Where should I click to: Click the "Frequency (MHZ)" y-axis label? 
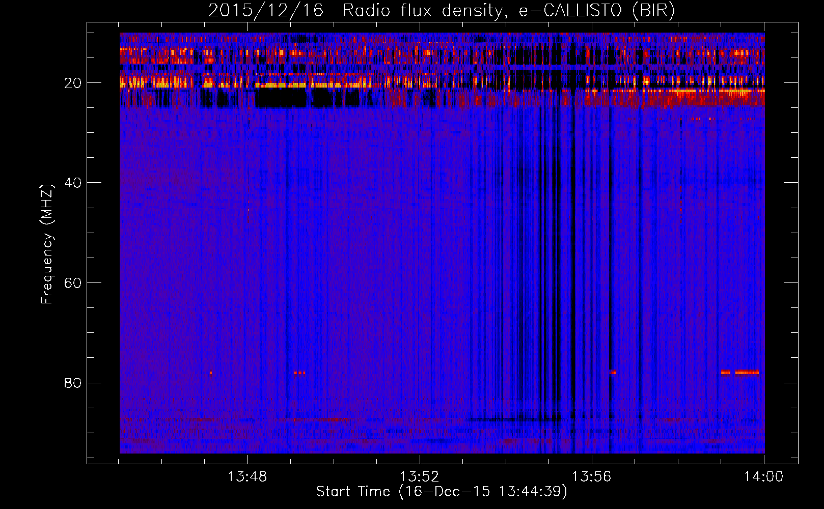[x=47, y=244]
